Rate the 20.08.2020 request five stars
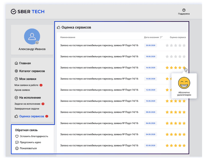 (184, 45)
